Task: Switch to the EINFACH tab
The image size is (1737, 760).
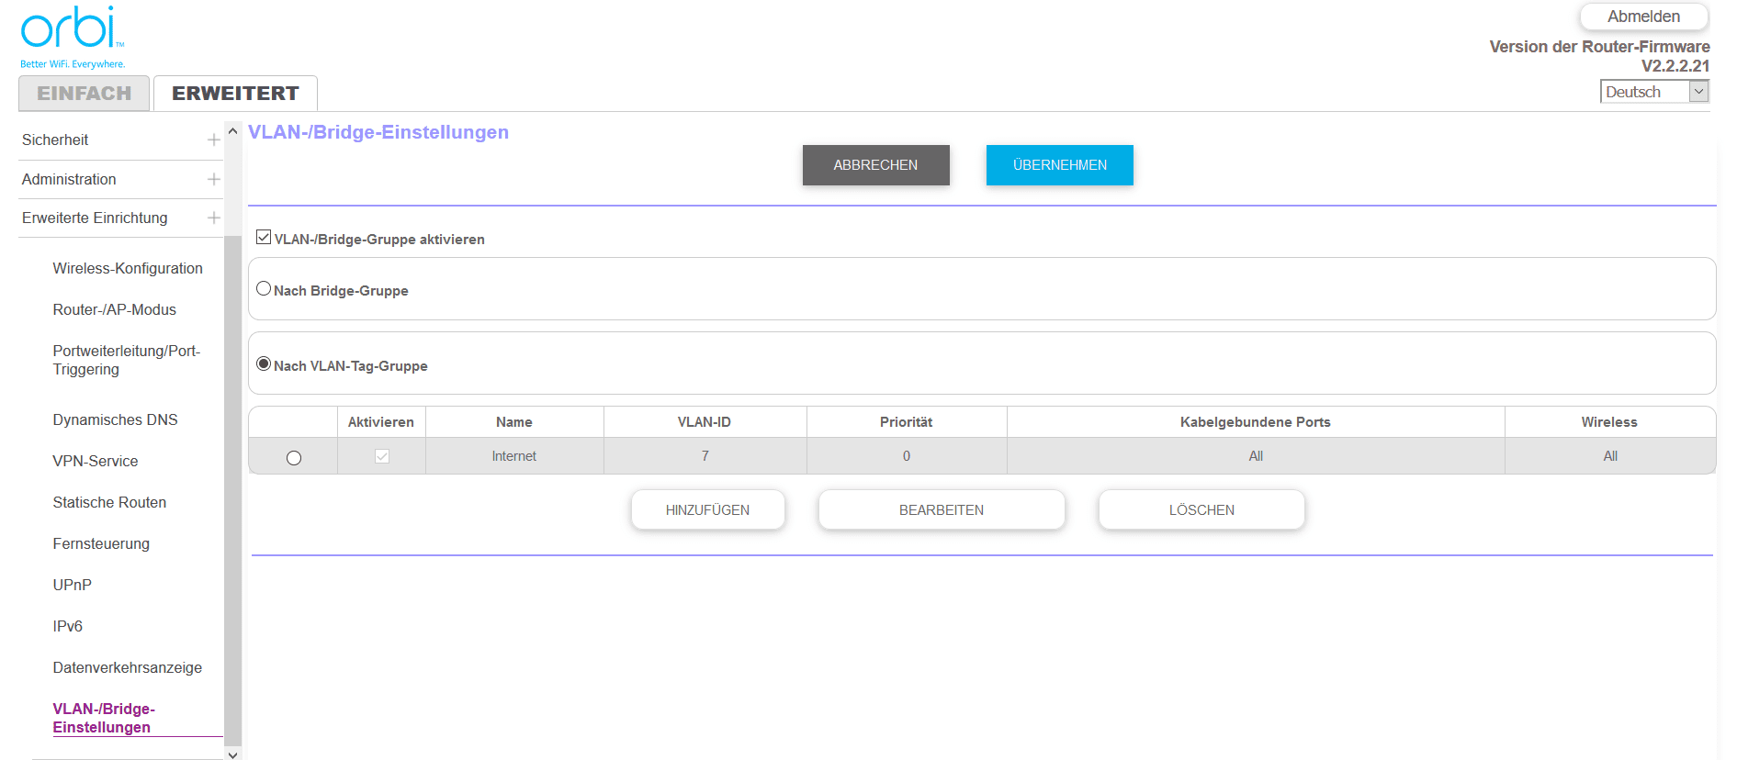Action: (x=84, y=94)
